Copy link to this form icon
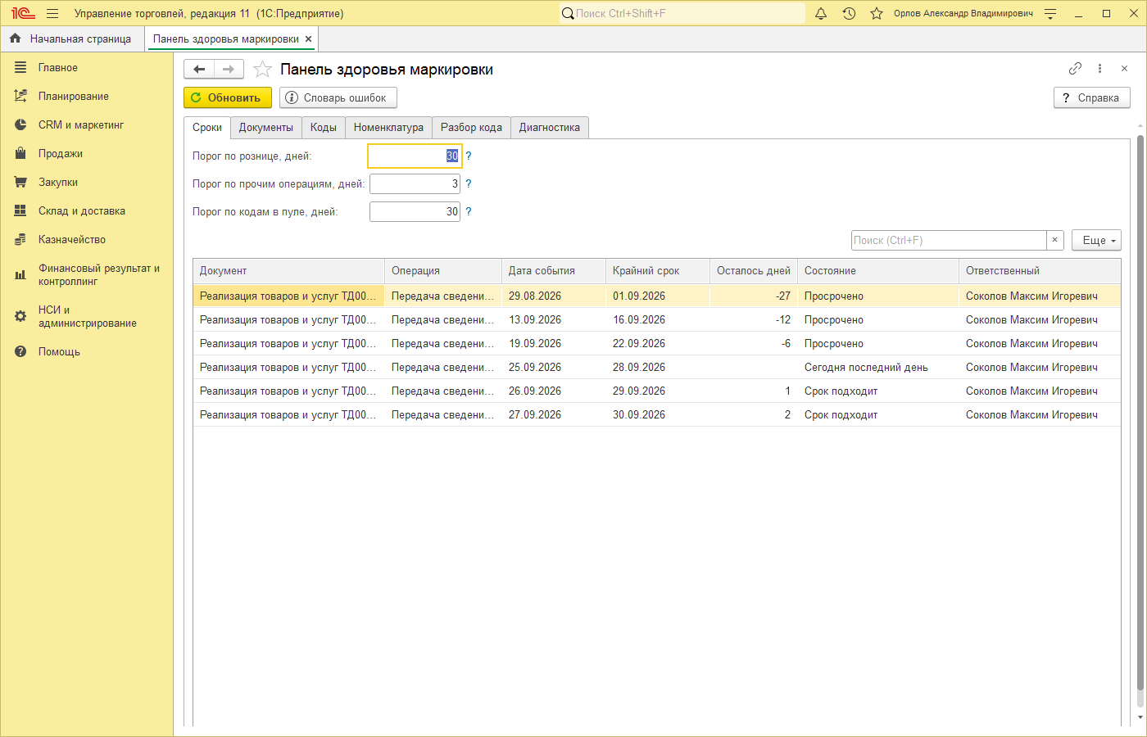 (1076, 69)
